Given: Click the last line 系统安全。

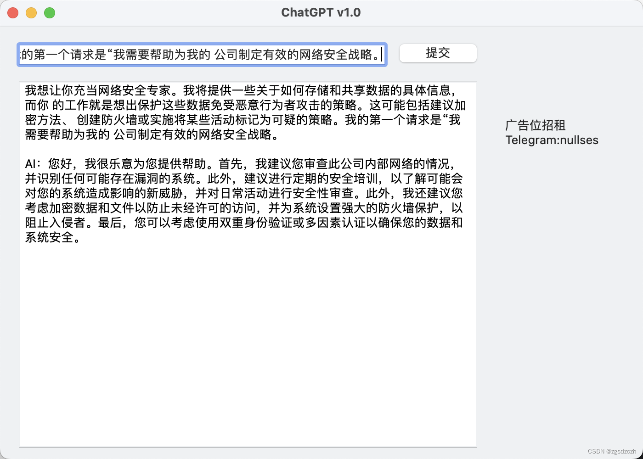Looking at the screenshot, I should tap(53, 237).
